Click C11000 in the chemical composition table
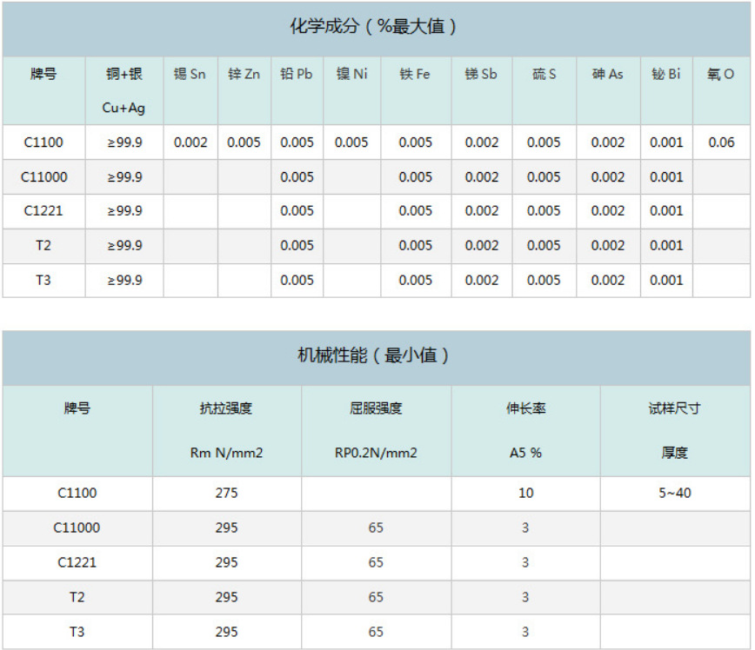This screenshot has height=650, width=755. click(x=43, y=177)
